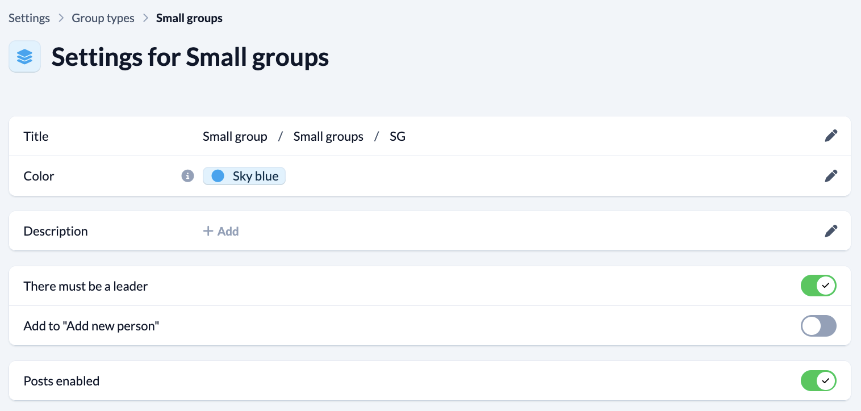Image resolution: width=861 pixels, height=411 pixels.
Task: Turn off the Posts enabled toggle
Action: click(818, 381)
